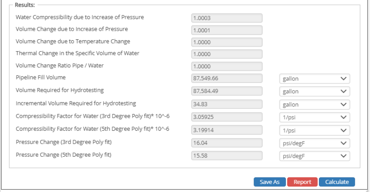Image resolution: width=375 pixels, height=192 pixels.
Task: Select the Incremental Volume value 34.83
Action: [227, 104]
